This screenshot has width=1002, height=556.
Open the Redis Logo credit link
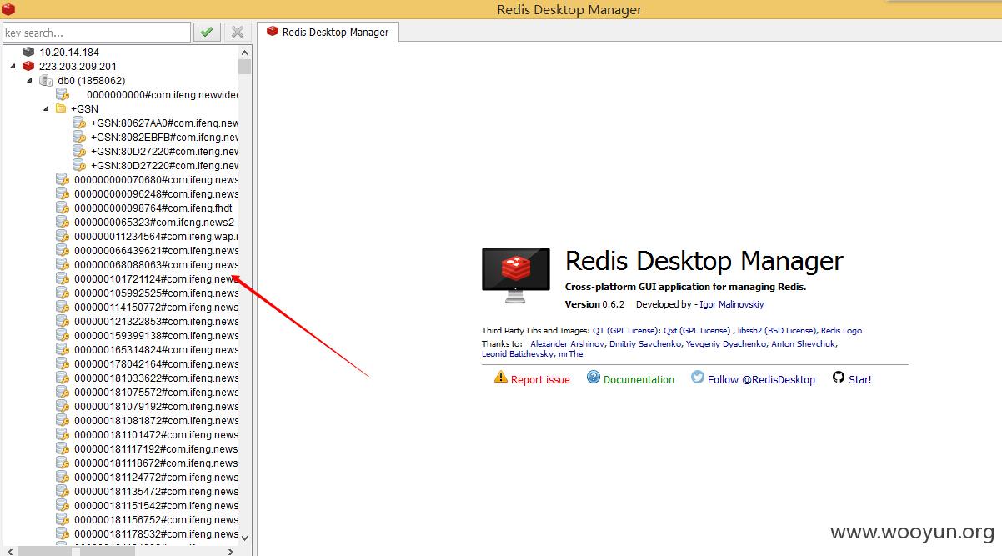click(x=841, y=330)
